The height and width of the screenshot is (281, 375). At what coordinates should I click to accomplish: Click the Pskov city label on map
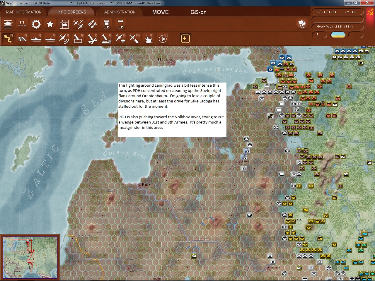(246, 161)
